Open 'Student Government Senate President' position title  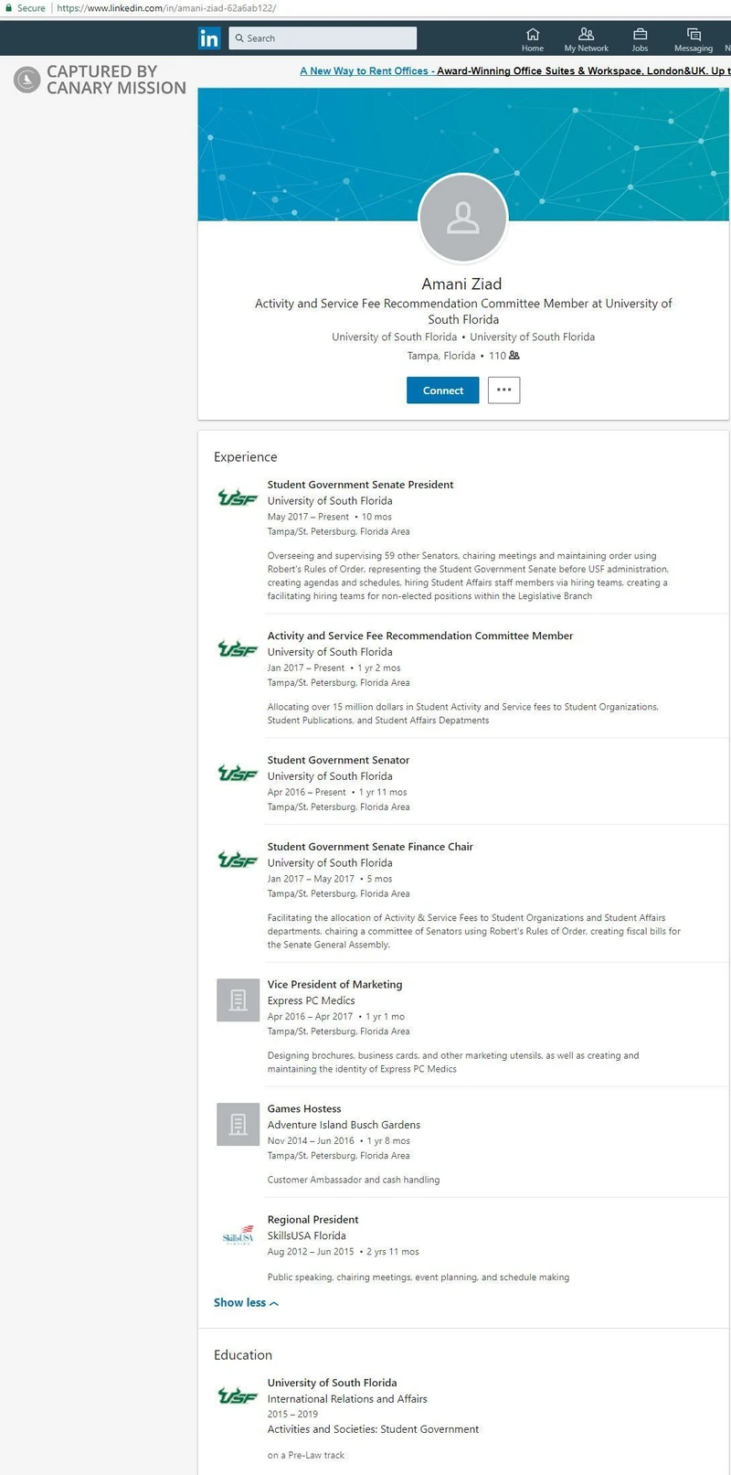tap(360, 485)
